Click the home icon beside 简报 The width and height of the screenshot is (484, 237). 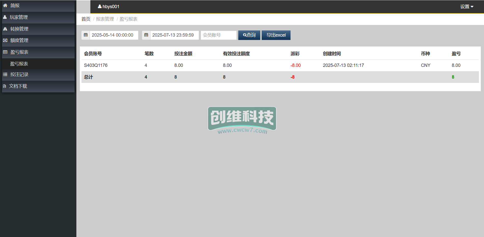[x=5, y=5]
